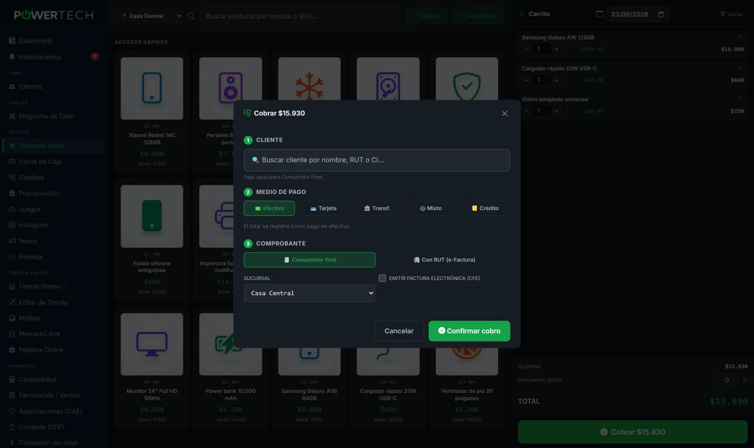
Task: Click the MercadoLibre sidebar icon
Action: click(x=12, y=334)
